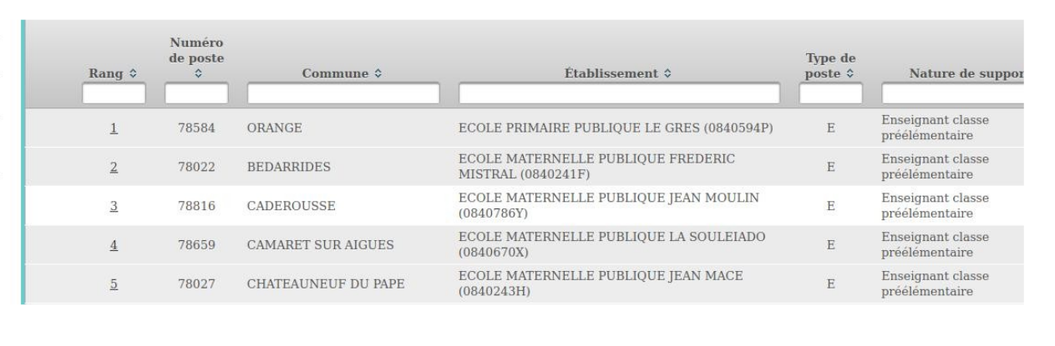Click post number 78659 cell
The width and height of the screenshot is (1055, 346).
(195, 246)
